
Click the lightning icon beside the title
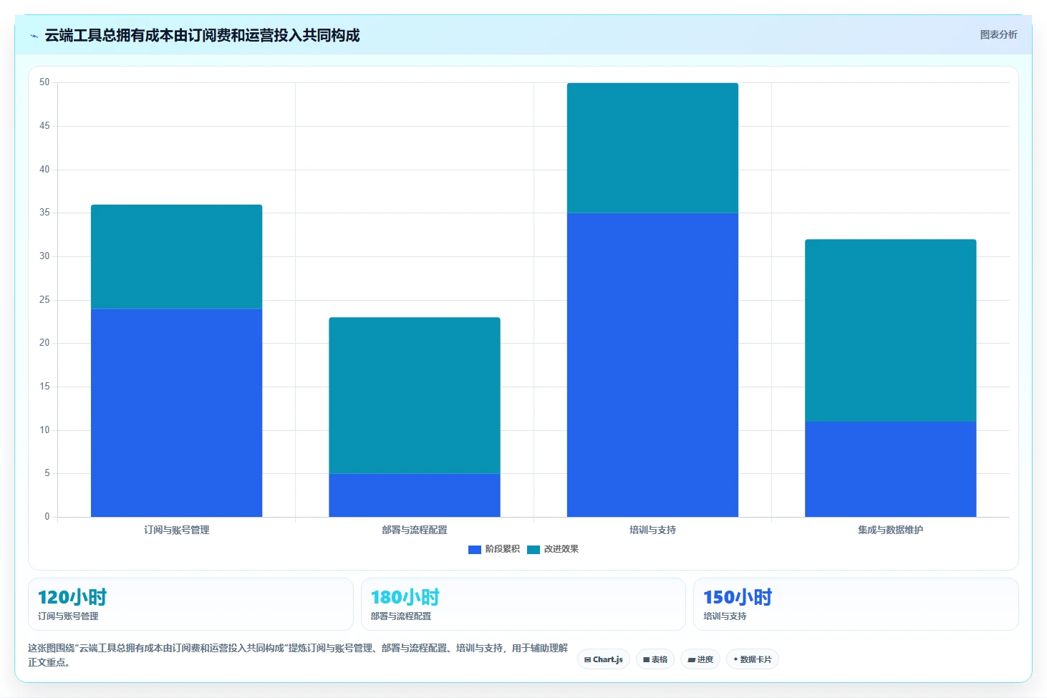(34, 36)
